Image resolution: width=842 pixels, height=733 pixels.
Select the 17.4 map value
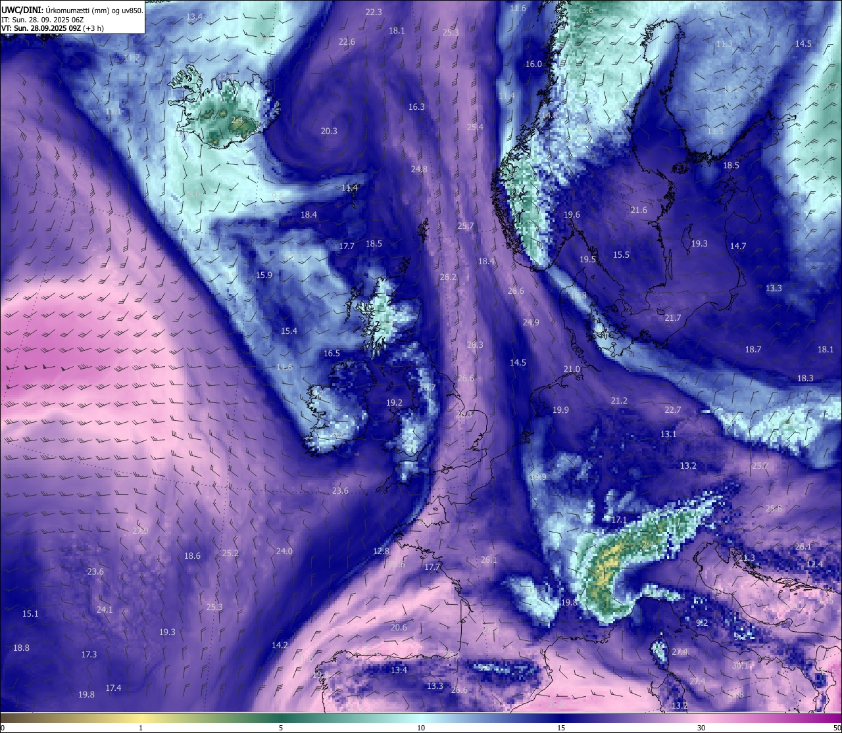tap(113, 688)
